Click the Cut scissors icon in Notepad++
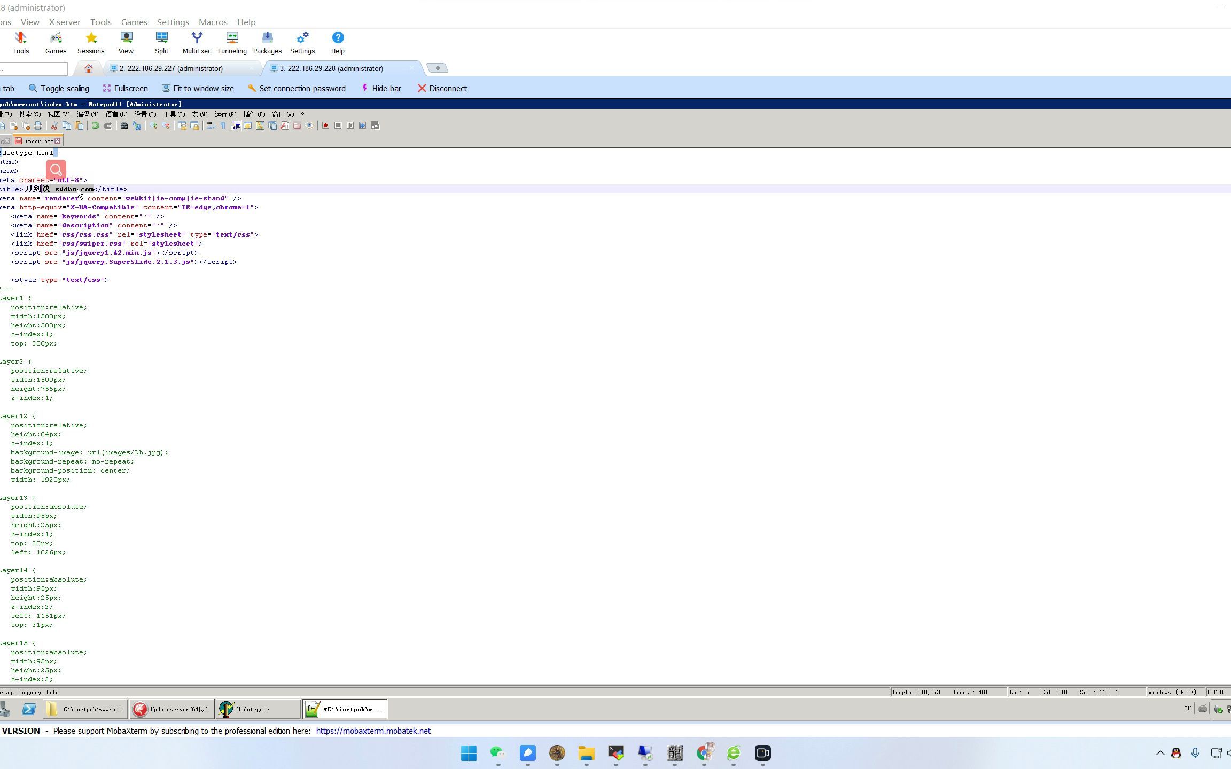1231x769 pixels. point(54,126)
